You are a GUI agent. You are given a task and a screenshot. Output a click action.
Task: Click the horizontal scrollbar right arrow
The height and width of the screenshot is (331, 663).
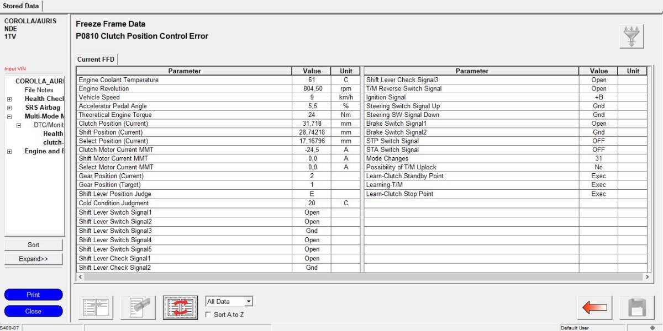[x=648, y=276]
